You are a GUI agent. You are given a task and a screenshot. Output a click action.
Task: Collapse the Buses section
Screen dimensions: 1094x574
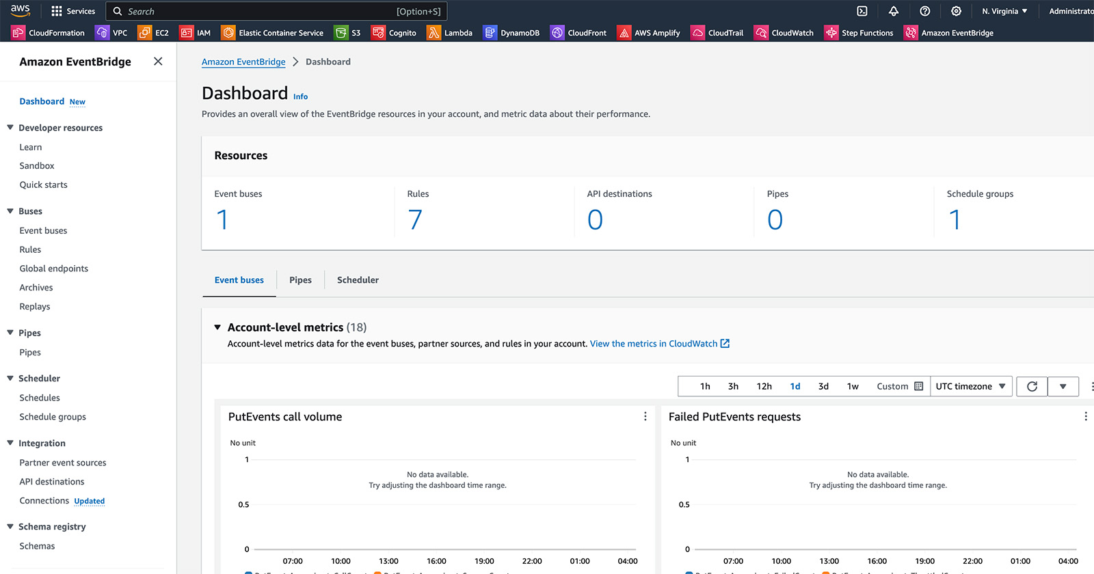pos(10,210)
